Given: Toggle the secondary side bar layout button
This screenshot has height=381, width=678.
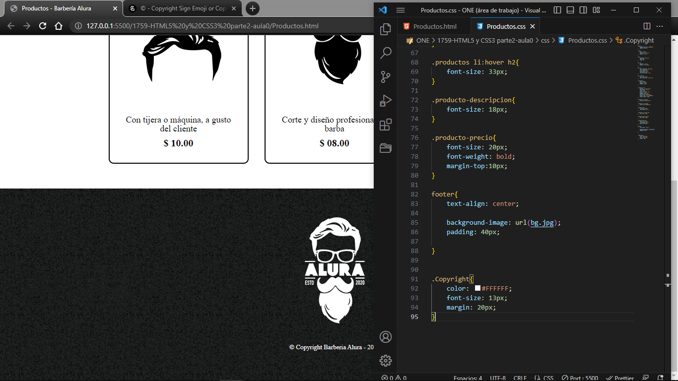Looking at the screenshot, I should (x=583, y=10).
